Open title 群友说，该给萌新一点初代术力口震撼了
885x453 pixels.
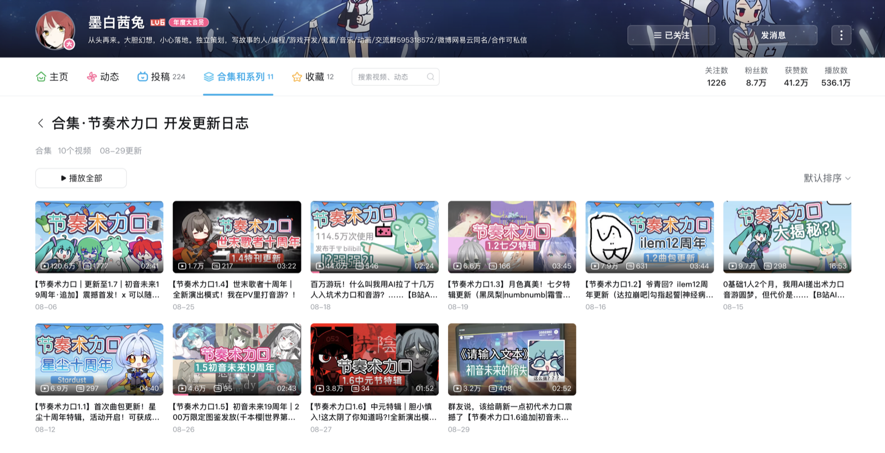tap(510, 412)
